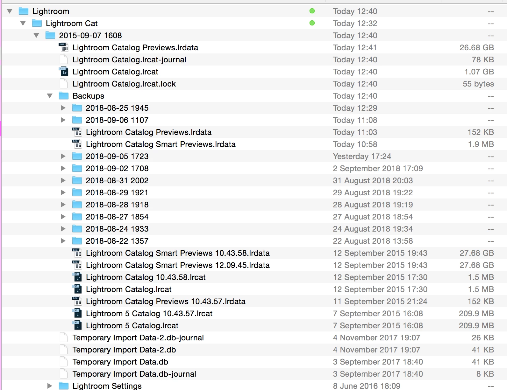Select the Temporary Import Data-2.db file icon
507x390 pixels.
click(x=64, y=350)
